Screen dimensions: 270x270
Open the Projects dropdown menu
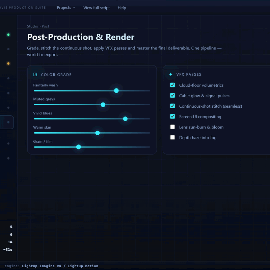pyautogui.click(x=65, y=7)
